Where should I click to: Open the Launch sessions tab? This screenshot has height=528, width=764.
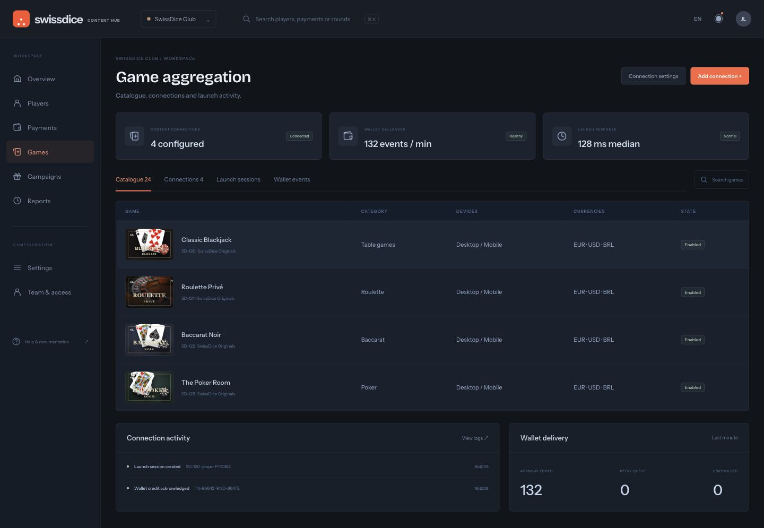238,180
